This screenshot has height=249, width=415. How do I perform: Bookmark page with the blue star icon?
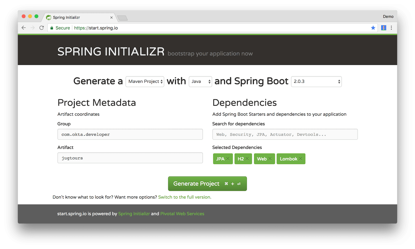point(373,28)
